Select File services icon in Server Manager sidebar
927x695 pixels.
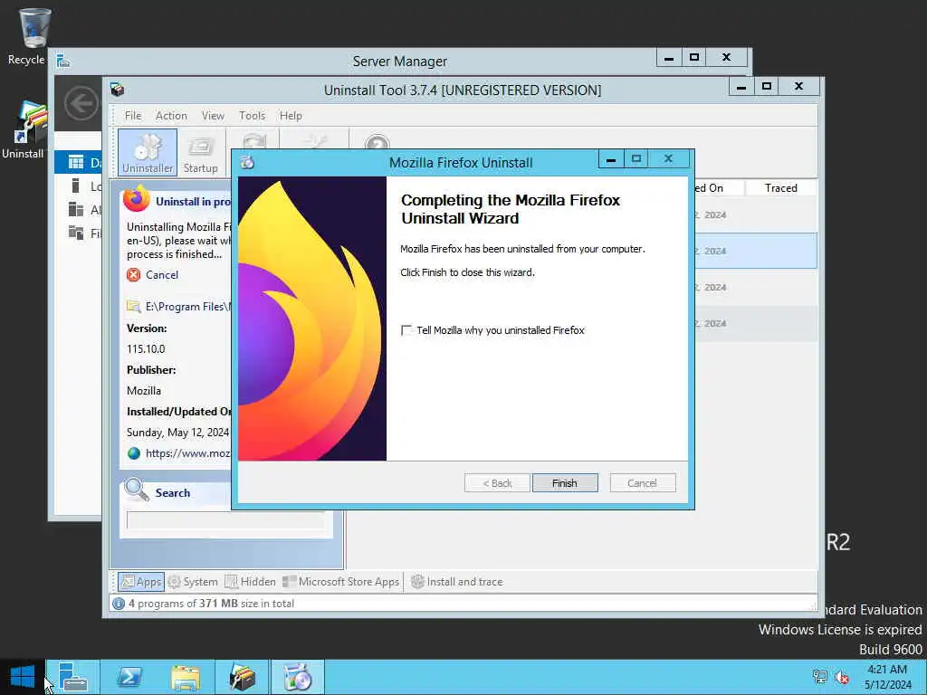click(76, 233)
